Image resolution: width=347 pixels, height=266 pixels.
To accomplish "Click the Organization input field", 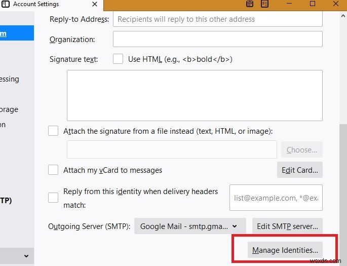I will click(x=217, y=39).
